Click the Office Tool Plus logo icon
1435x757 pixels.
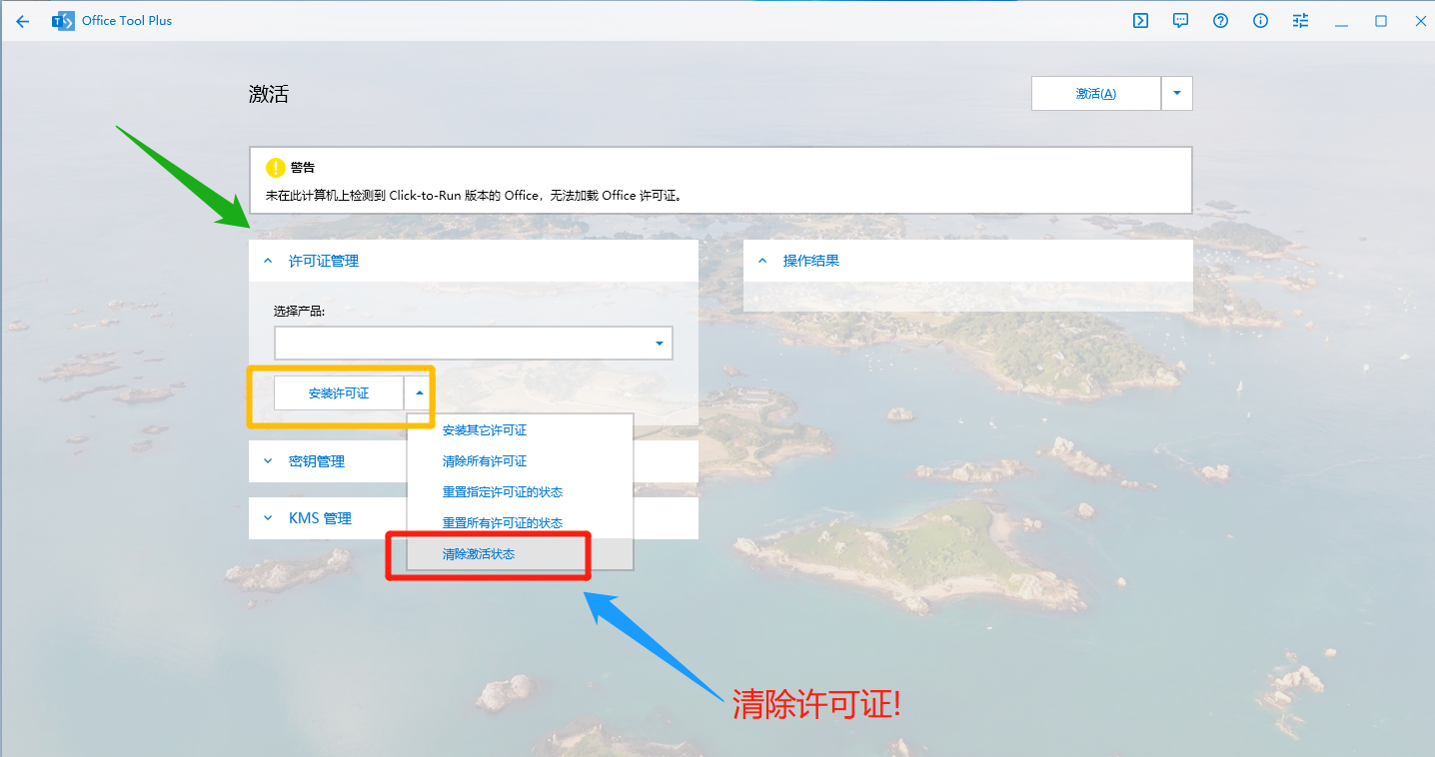[63, 21]
